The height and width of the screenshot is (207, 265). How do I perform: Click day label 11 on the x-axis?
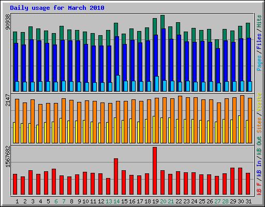[93, 201]
